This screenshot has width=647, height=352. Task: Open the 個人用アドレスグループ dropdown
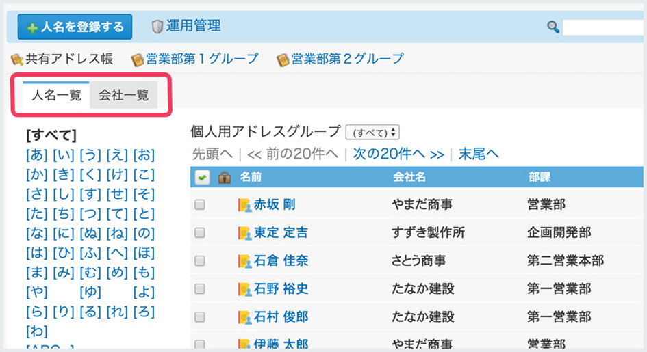[372, 132]
